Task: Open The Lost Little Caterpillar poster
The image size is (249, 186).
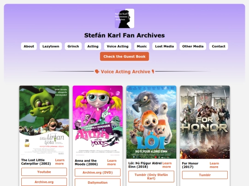Action: pos(44,121)
